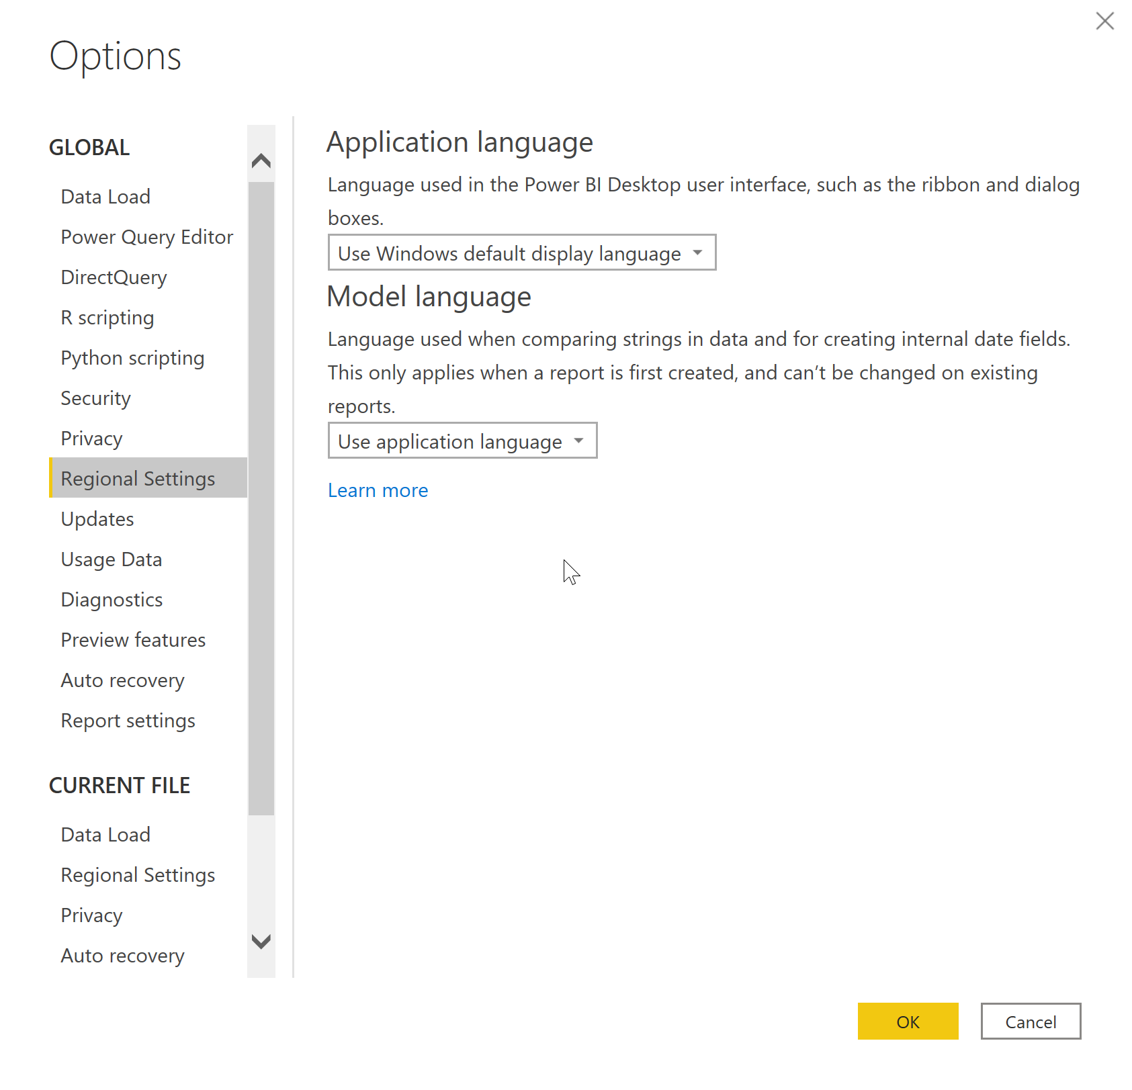Viewport: 1132px width, 1090px height.
Task: Select Global Regional Settings item
Action: [148, 478]
